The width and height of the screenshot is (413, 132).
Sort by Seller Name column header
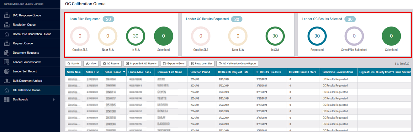coord(74,72)
